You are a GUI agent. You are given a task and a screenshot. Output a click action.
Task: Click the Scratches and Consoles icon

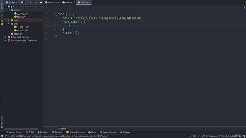(x=9, y=41)
